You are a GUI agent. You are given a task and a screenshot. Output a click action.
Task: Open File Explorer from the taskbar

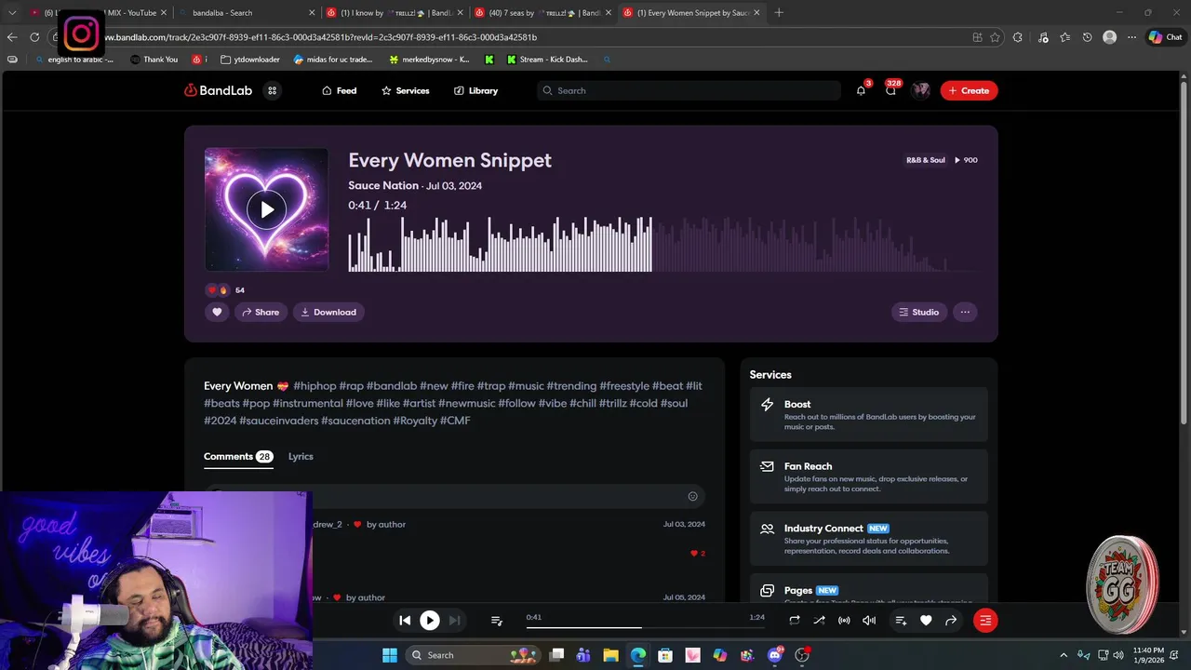(611, 655)
